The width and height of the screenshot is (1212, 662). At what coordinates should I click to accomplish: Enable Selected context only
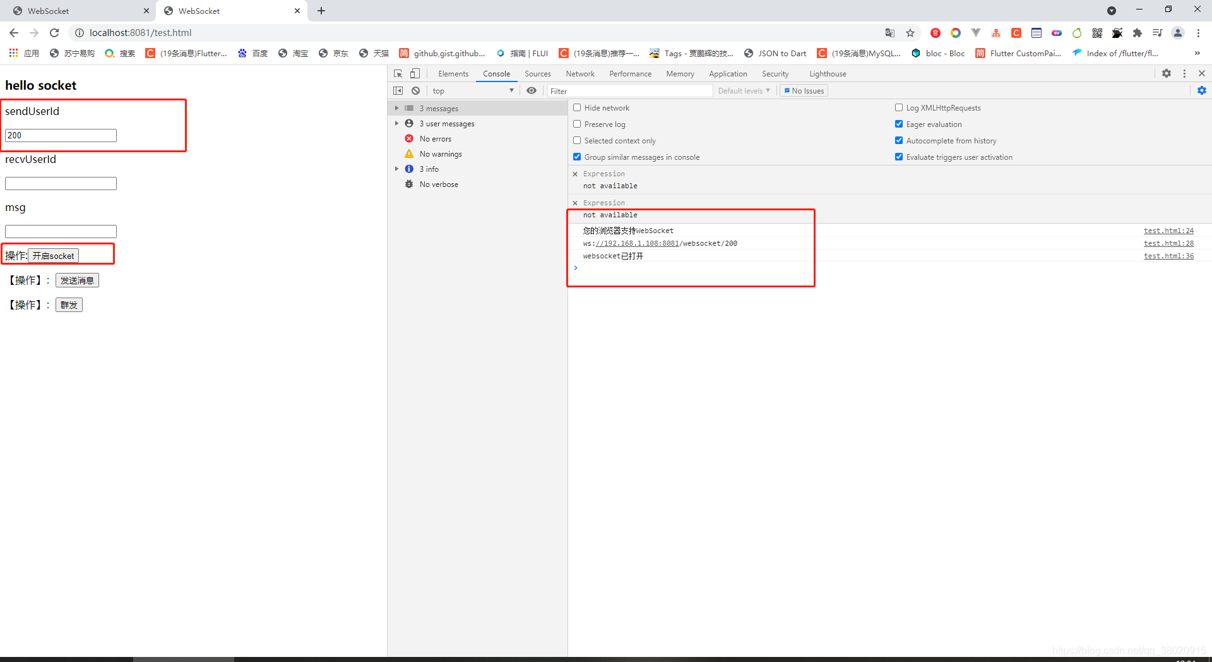[577, 141]
